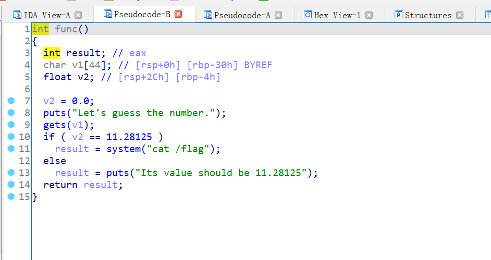Image resolution: width=491 pixels, height=260 pixels.
Task: Select the highlighted int keyword on line 1
Action: [40, 29]
